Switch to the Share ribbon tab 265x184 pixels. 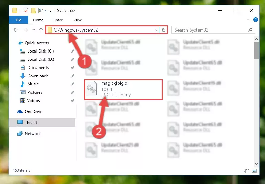(58, 20)
